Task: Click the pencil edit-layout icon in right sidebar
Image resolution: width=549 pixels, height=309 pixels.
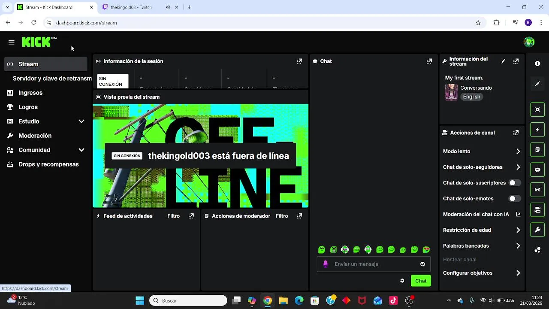Action: coord(537,84)
